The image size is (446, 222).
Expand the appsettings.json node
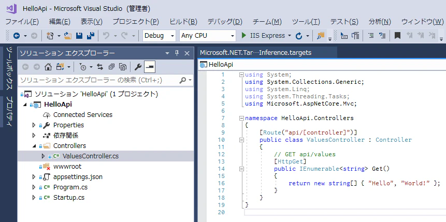(x=34, y=177)
